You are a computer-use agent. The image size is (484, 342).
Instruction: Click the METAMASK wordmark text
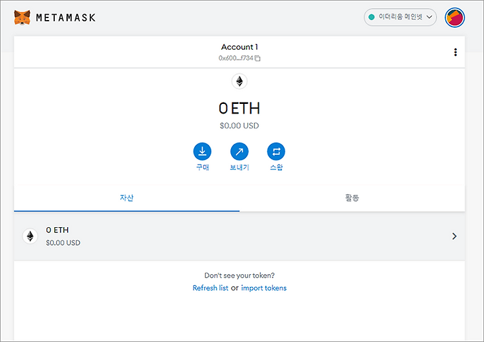pyautogui.click(x=66, y=17)
